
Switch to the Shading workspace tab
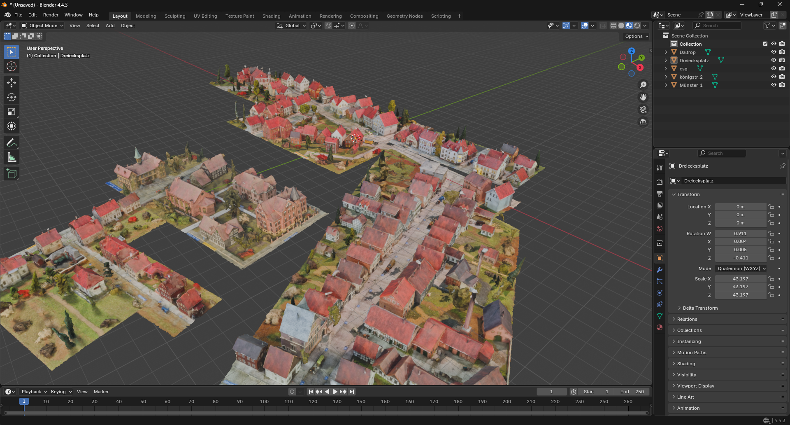tap(271, 16)
